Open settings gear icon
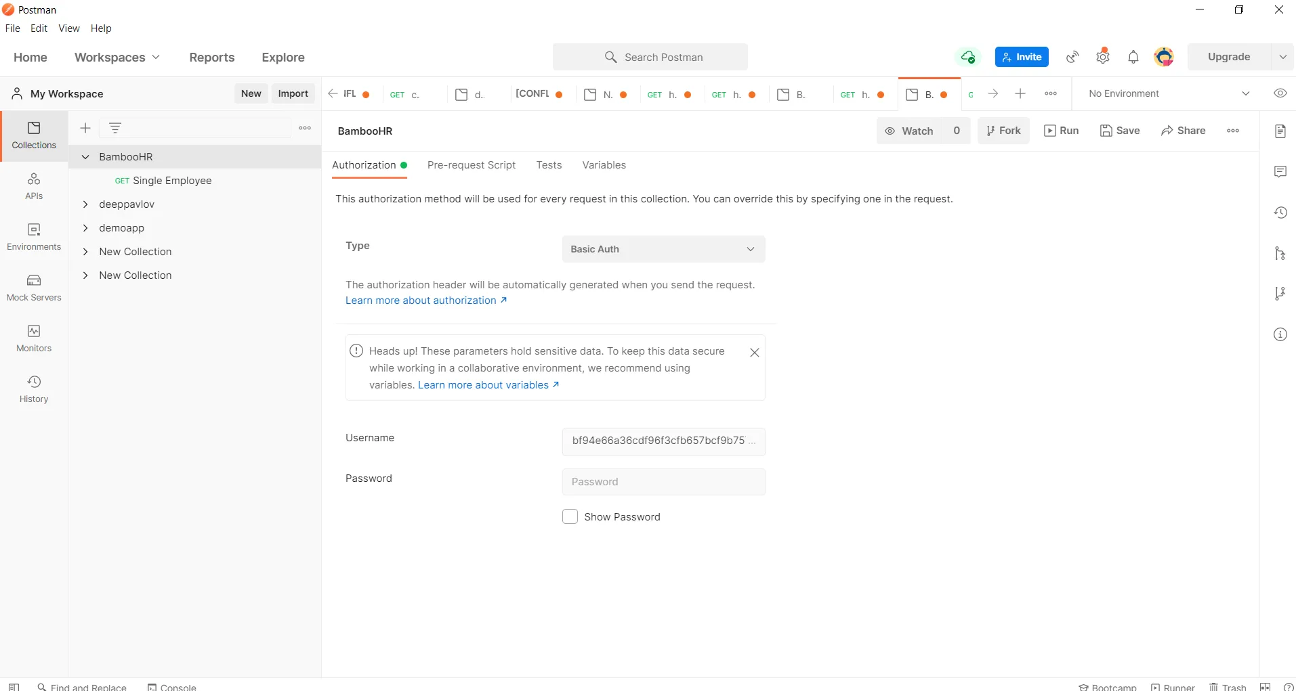The width and height of the screenshot is (1296, 691). point(1104,57)
